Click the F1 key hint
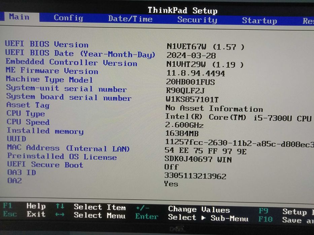This screenshot has width=314, height=235. pyautogui.click(x=8, y=205)
